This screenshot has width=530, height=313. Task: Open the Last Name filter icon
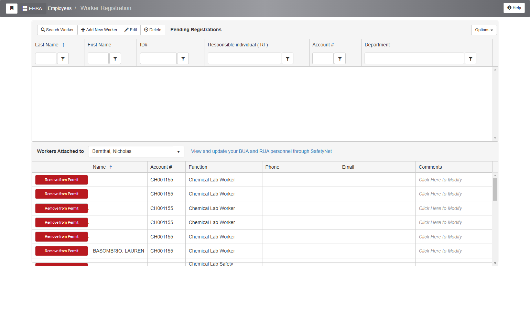pos(63,58)
